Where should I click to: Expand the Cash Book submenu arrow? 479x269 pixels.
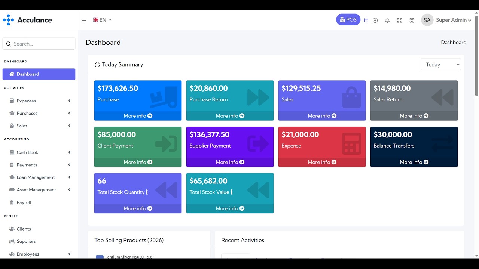point(69,152)
